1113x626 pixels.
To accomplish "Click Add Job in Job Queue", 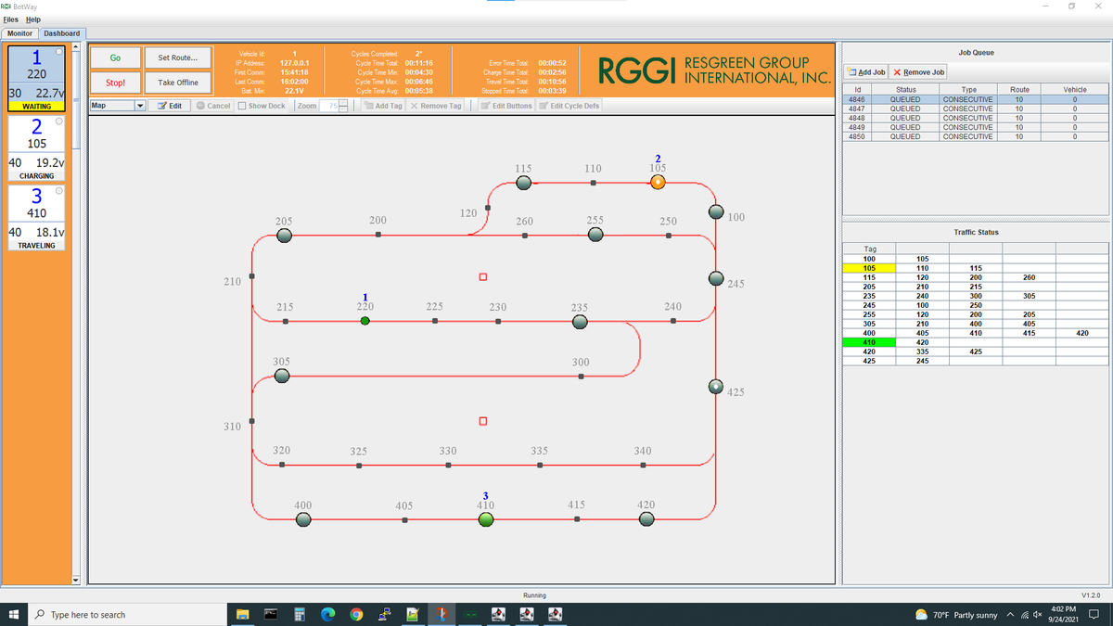I will [865, 72].
